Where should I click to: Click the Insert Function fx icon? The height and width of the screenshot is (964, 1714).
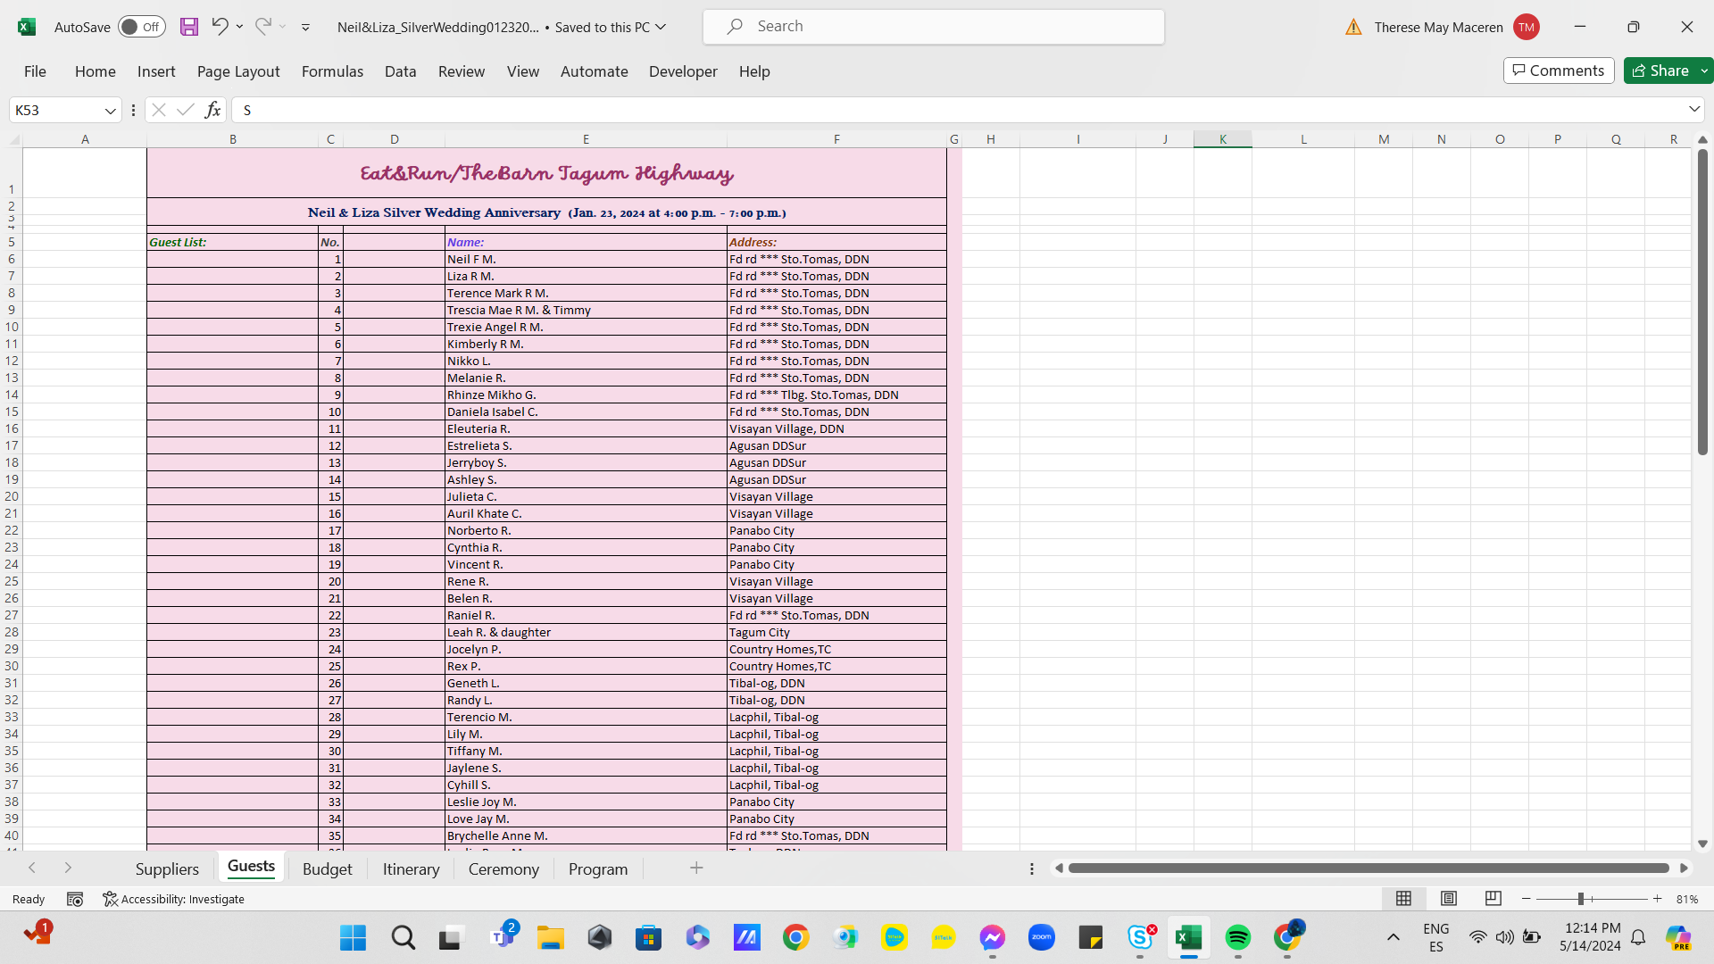(212, 110)
